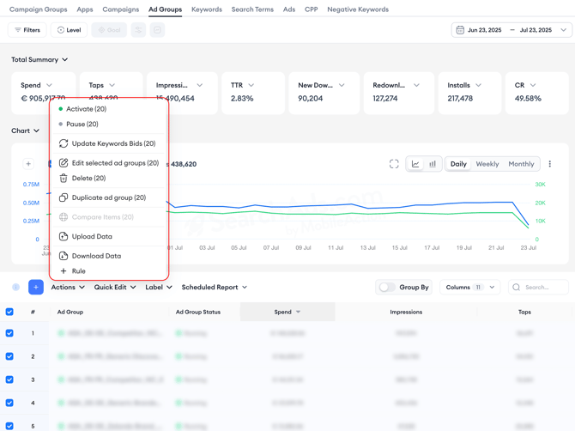Switch to line chart view icon
Image resolution: width=575 pixels, height=431 pixels.
click(x=415, y=164)
